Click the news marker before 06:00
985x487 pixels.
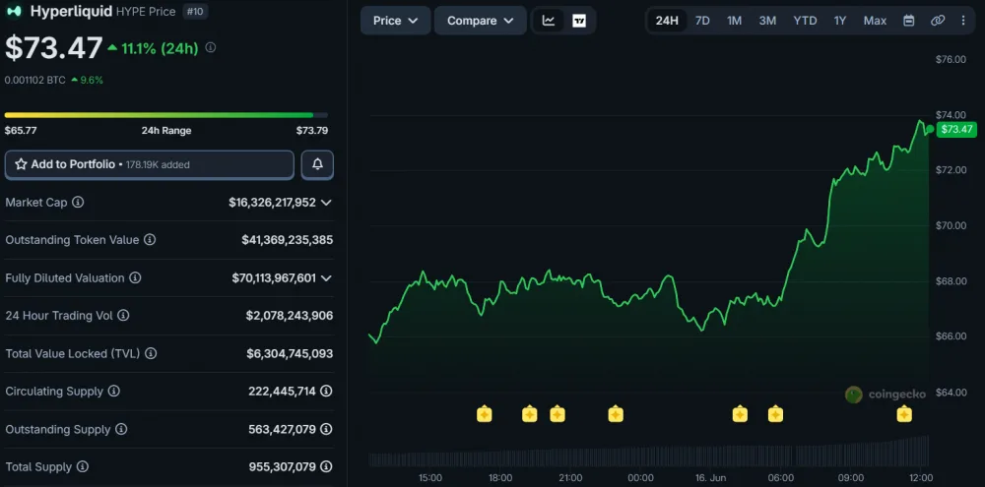pyautogui.click(x=775, y=414)
